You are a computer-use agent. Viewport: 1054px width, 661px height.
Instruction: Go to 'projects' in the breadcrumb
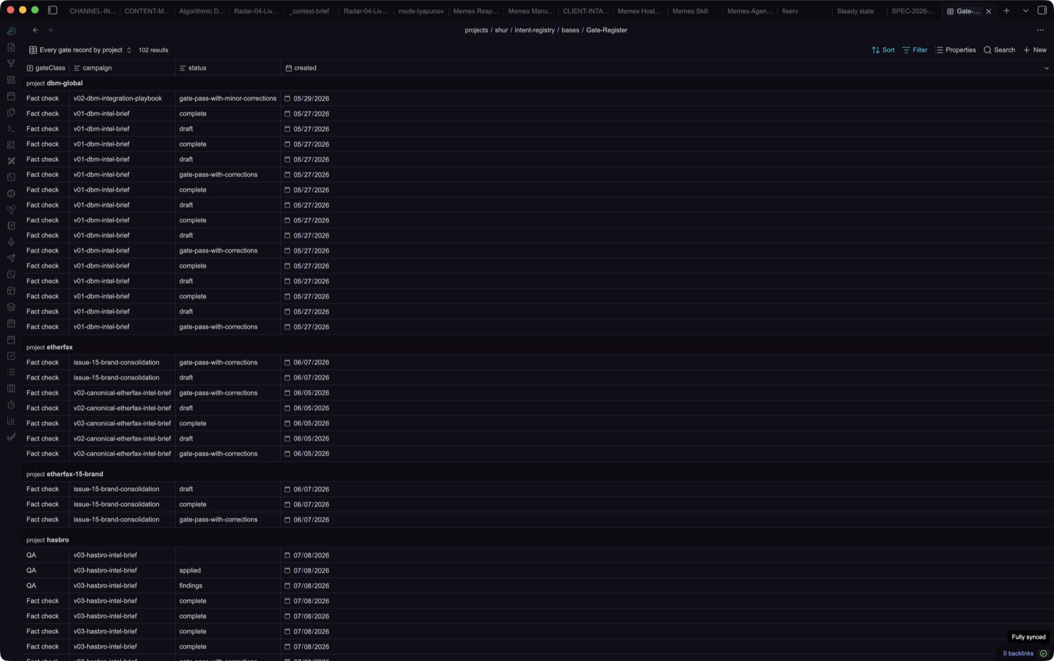pyautogui.click(x=476, y=30)
